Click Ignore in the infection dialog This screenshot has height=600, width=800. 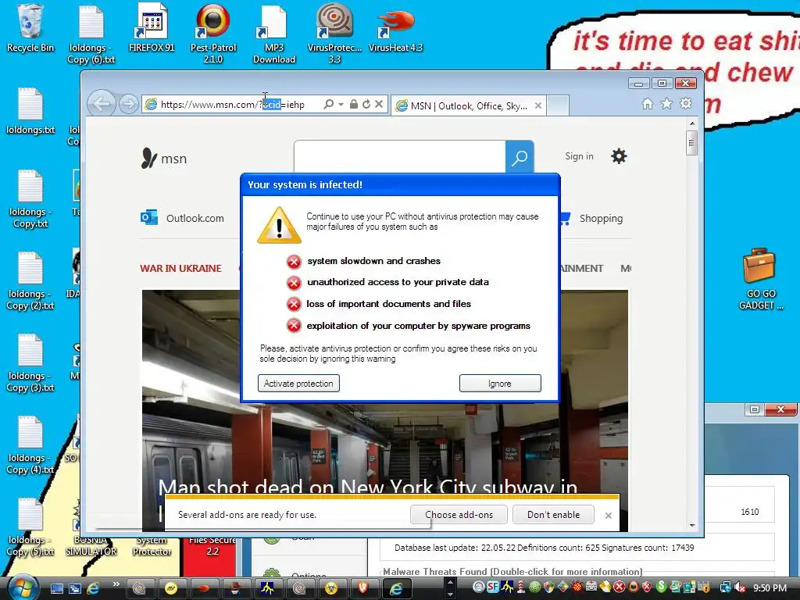coord(500,383)
